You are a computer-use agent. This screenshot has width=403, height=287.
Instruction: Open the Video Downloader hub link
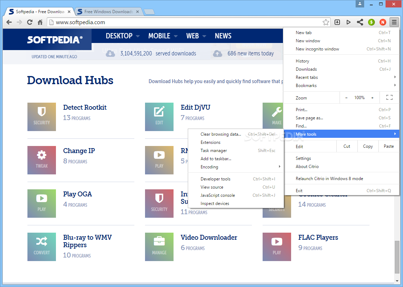coord(209,238)
